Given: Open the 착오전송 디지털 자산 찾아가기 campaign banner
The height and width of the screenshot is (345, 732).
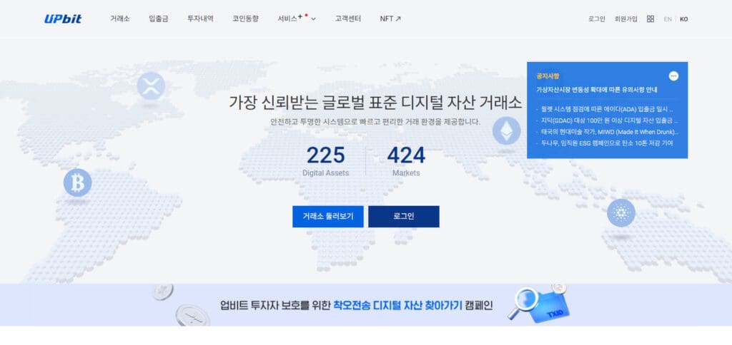Looking at the screenshot, I should 366,305.
